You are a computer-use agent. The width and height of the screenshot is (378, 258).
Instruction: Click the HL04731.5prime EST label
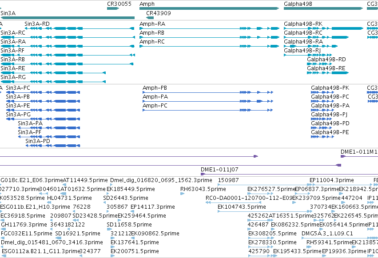pos(69,198)
